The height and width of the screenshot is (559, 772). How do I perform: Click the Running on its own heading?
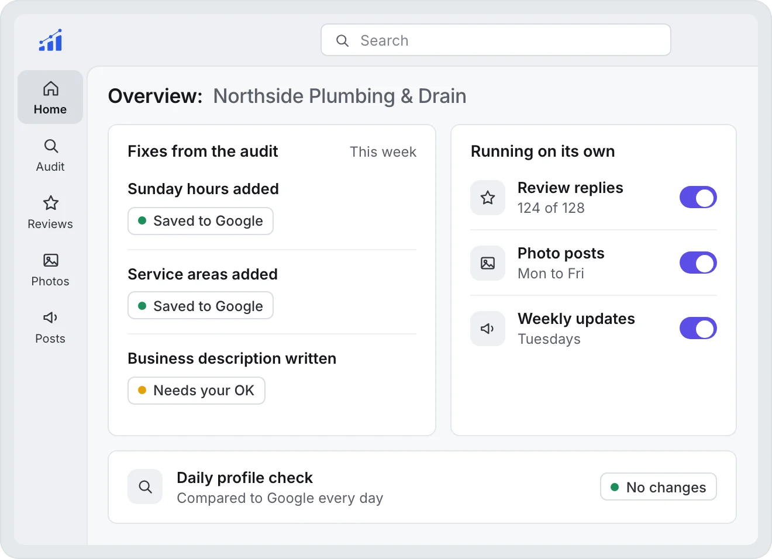point(543,151)
